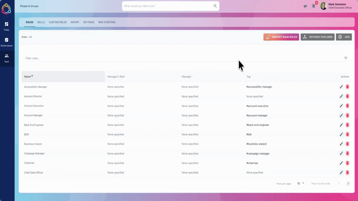Image resolution: width=358 pixels, height=201 pixels.
Task: Click the People & Groups breadcrumb
Action: 29,6
